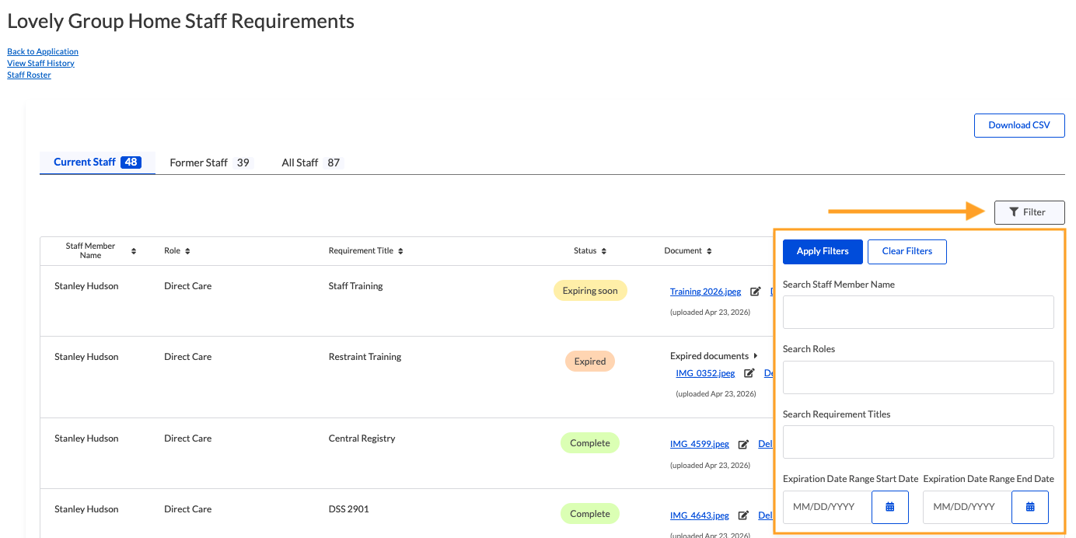
Task: Click edit icon beside IMG 4599.jpeg
Action: point(743,444)
